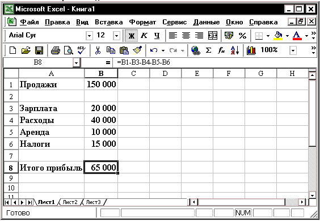The height and width of the screenshot is (221, 320).
Task: Print the sheet using printer icon
Action: [55, 50]
